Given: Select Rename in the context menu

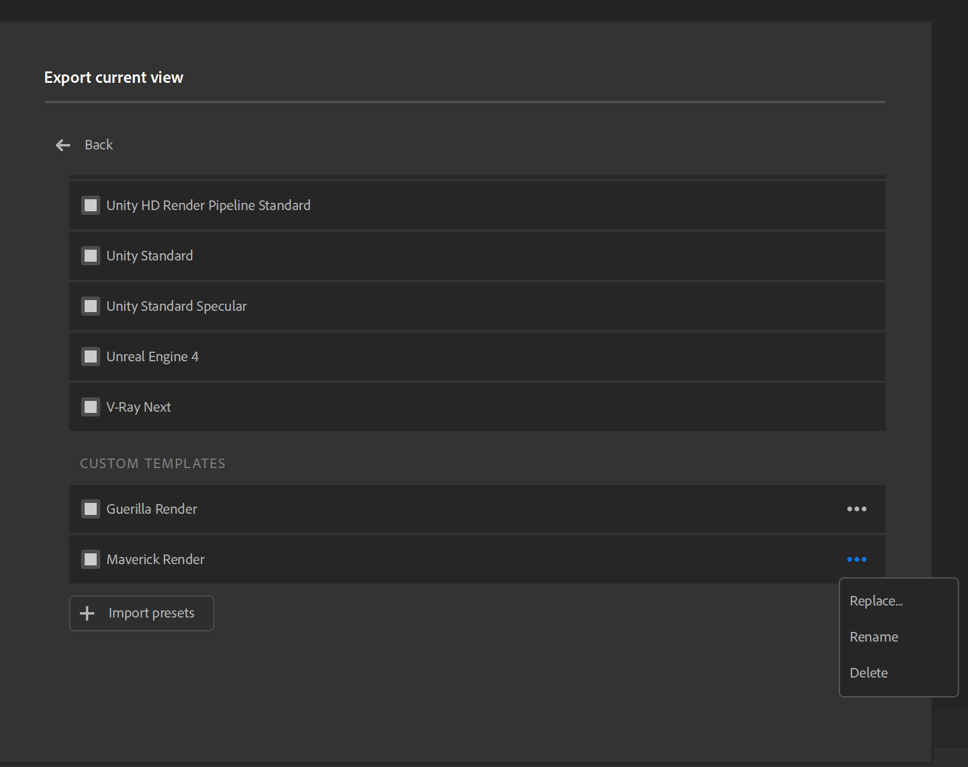Looking at the screenshot, I should 874,637.
